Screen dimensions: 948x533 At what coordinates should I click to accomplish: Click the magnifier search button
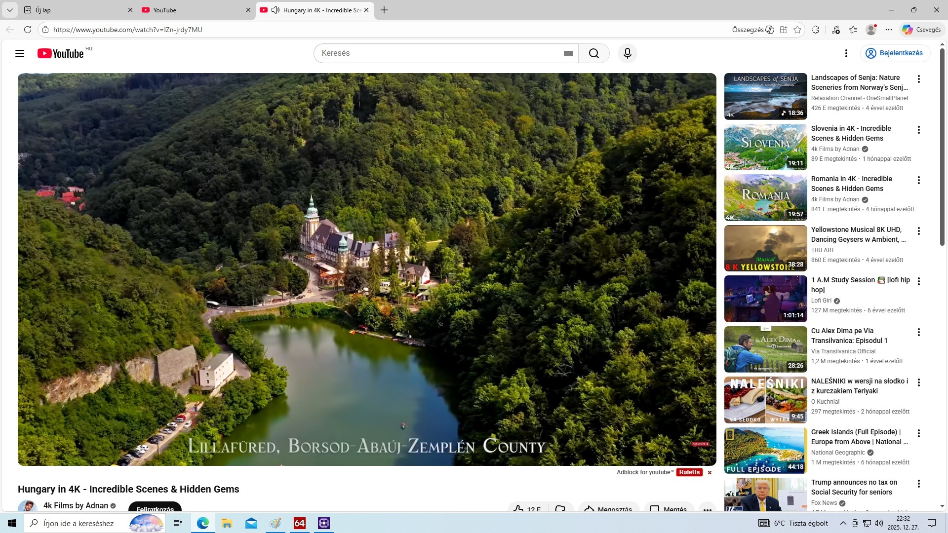tap(594, 53)
